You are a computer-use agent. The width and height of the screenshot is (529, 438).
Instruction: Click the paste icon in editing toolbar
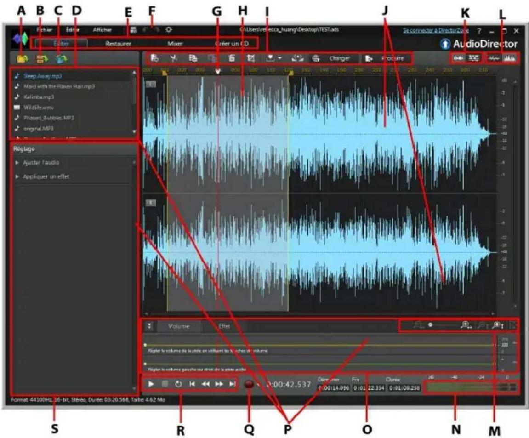click(x=212, y=58)
